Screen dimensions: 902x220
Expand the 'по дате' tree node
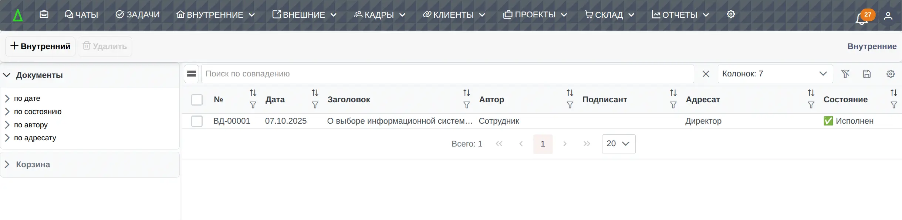point(7,99)
